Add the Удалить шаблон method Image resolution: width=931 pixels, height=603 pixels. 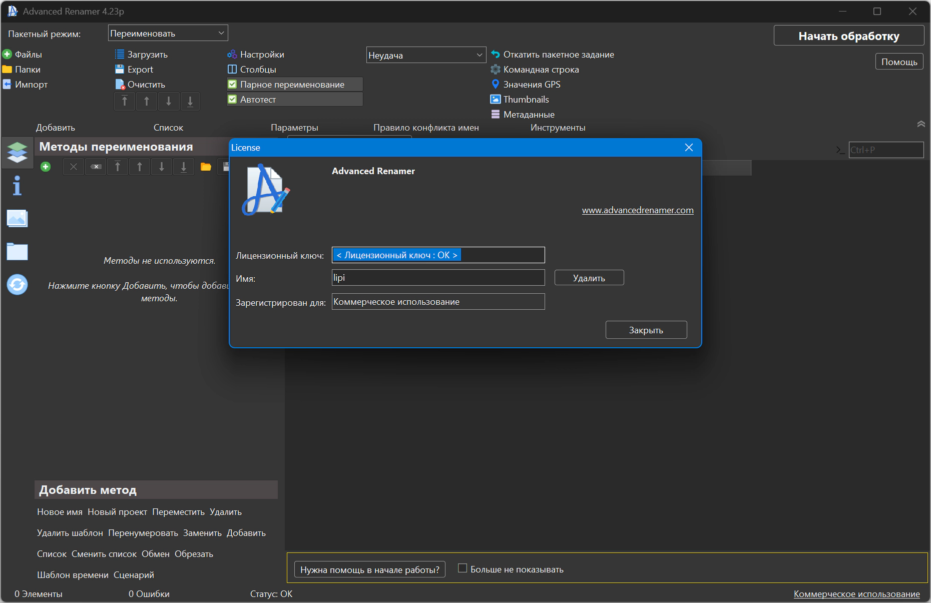(70, 533)
